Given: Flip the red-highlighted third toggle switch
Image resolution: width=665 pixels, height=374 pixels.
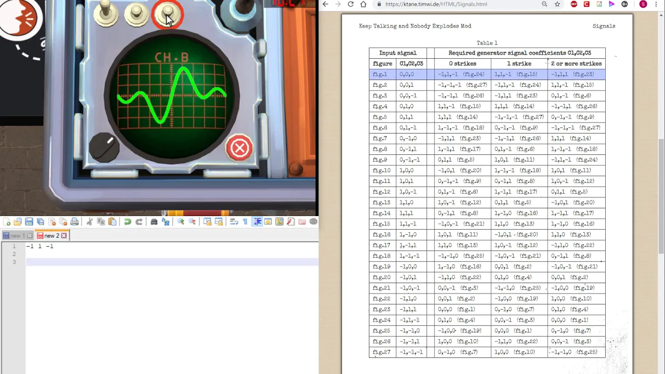Looking at the screenshot, I should [167, 14].
